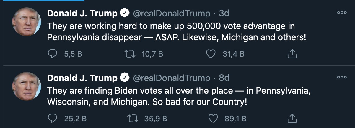
Task: Open profile photo on first tweet
Action: 26,22
